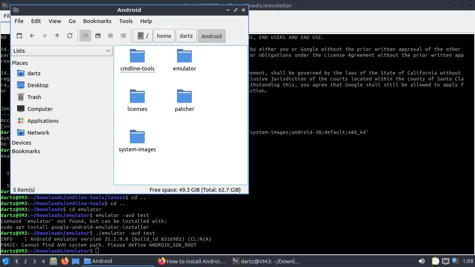Select the licenses folder icon
The width and height of the screenshot is (475, 267).
click(x=137, y=96)
